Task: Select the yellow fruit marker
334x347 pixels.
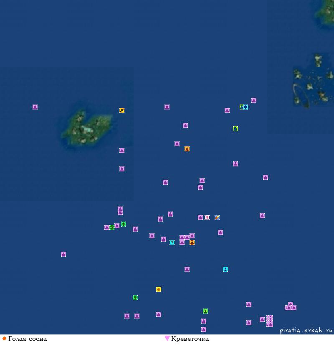Action: 159,289
